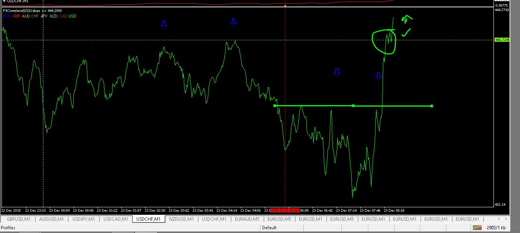
Task: Click the 2903/1 kb traffic indicator
Action: point(496,228)
